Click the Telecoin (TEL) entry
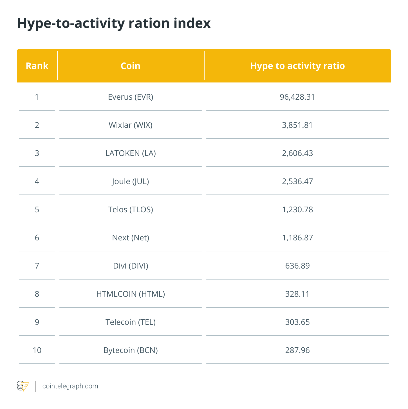Viewport: 408px width, 409px height. click(x=131, y=322)
